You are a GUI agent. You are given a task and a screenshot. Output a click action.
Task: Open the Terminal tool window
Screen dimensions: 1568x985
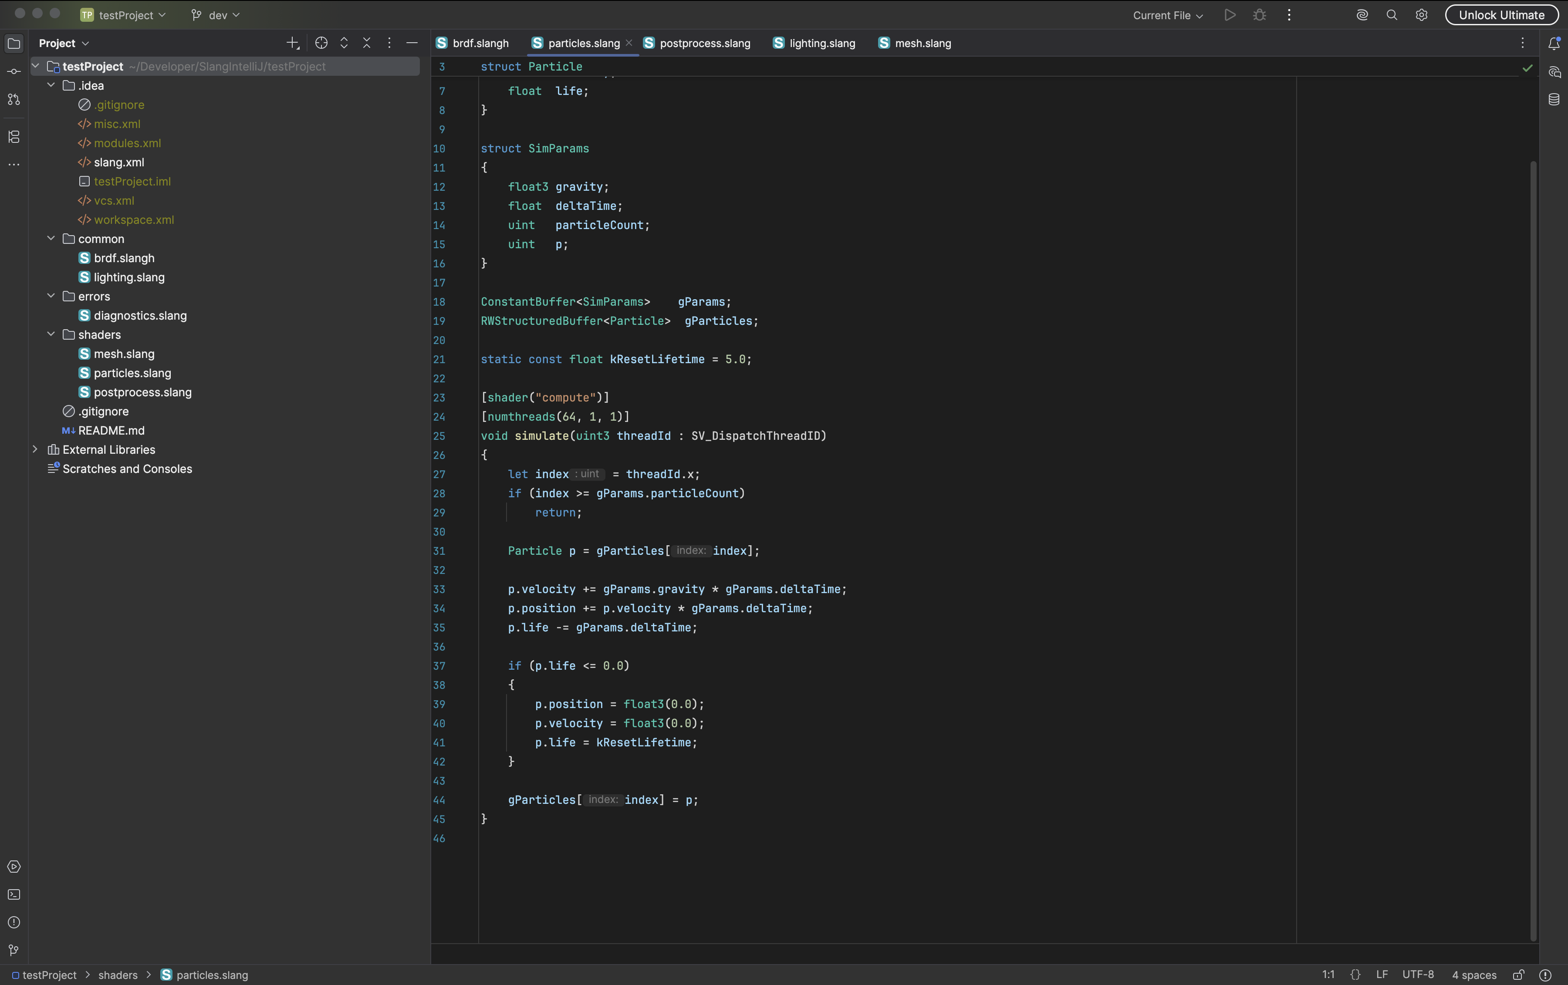coord(14,894)
